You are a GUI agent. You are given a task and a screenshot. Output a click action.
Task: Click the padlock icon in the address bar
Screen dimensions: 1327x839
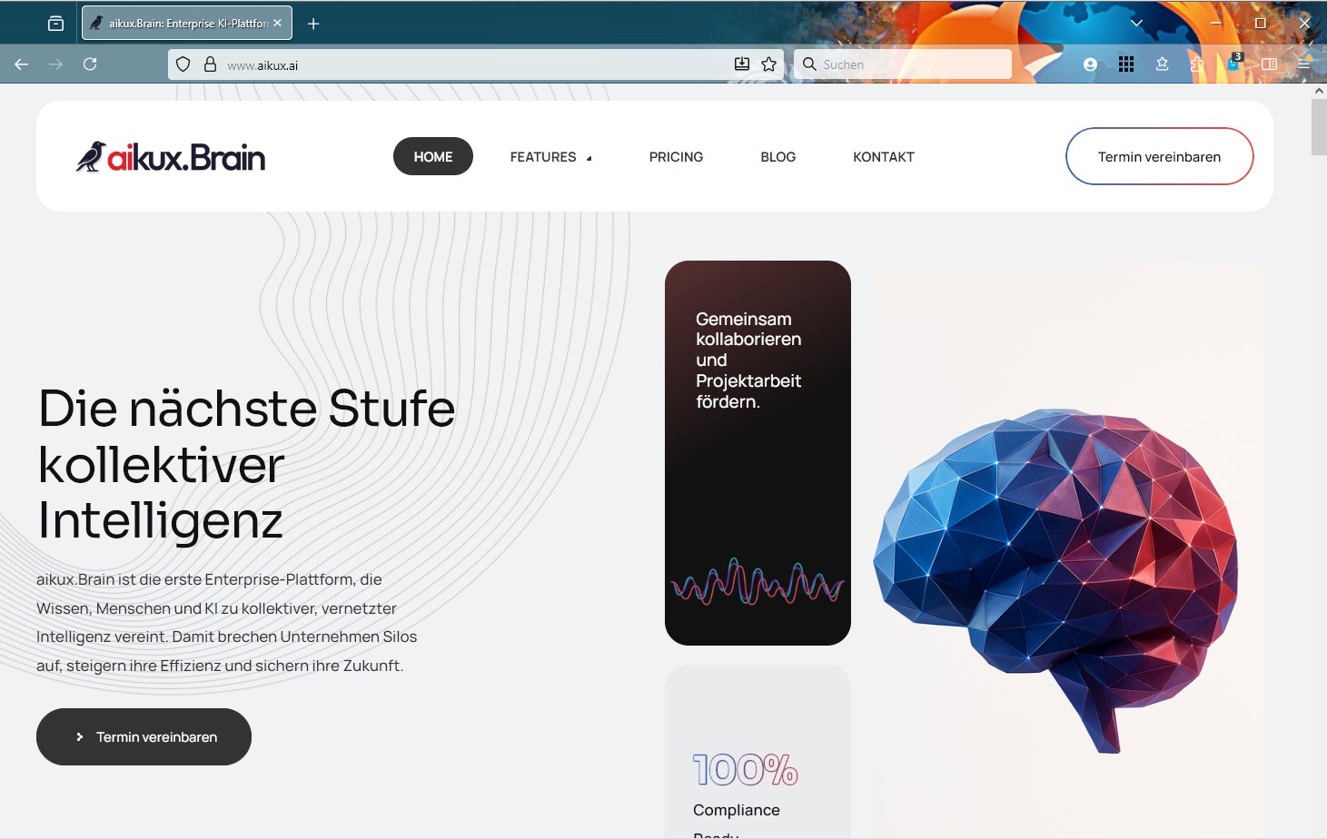coord(210,64)
